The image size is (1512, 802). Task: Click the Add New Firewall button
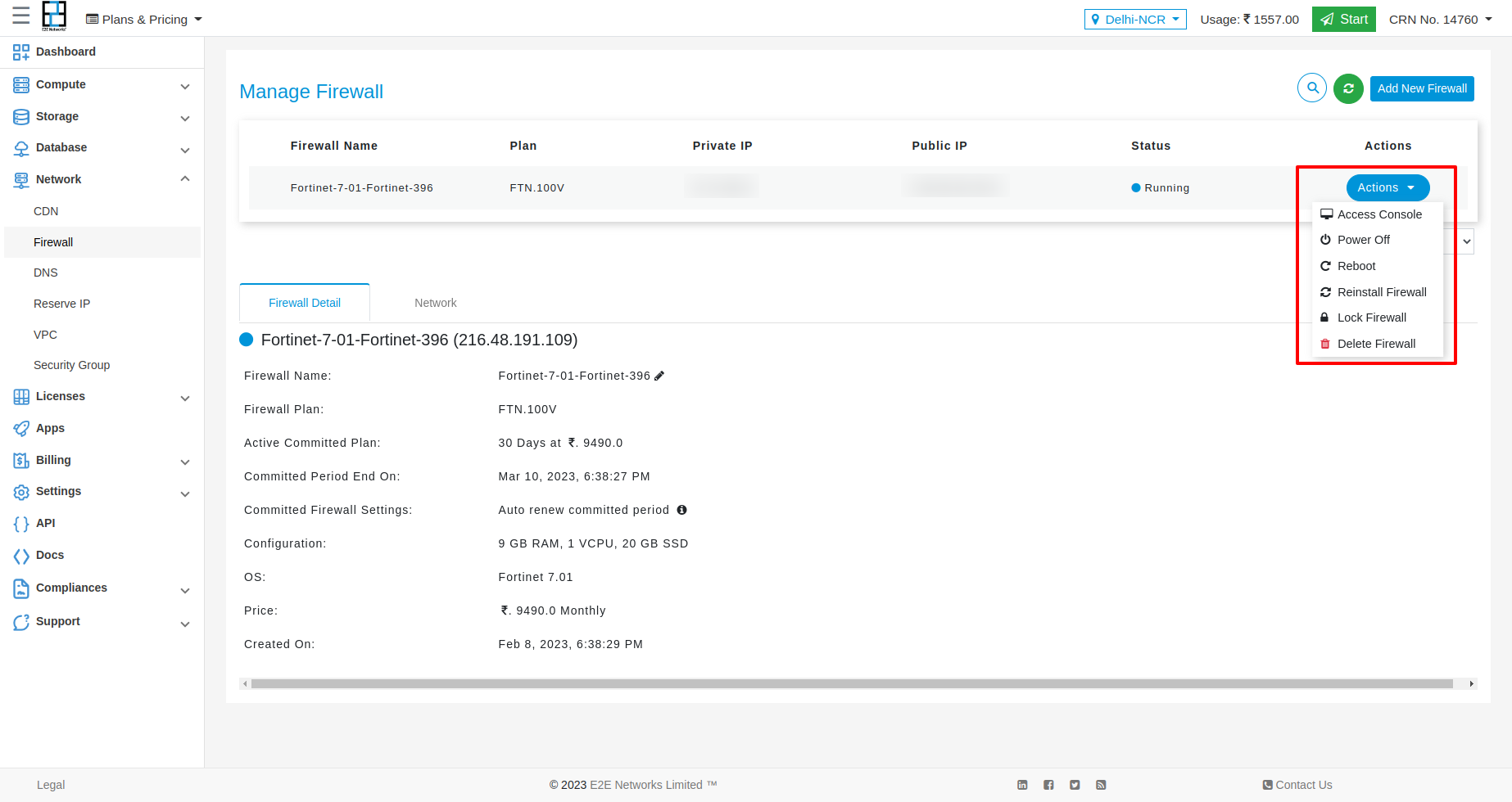[x=1422, y=88]
